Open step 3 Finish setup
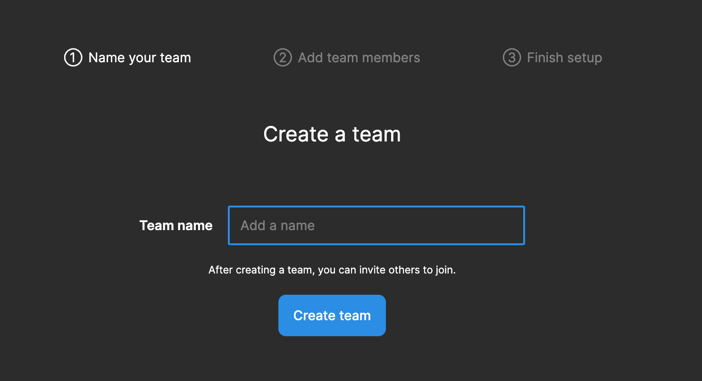702x381 pixels. (552, 58)
